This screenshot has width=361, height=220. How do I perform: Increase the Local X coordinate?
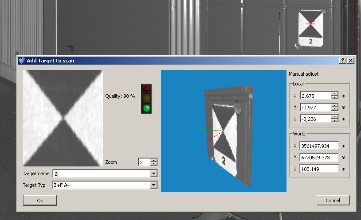(x=335, y=94)
